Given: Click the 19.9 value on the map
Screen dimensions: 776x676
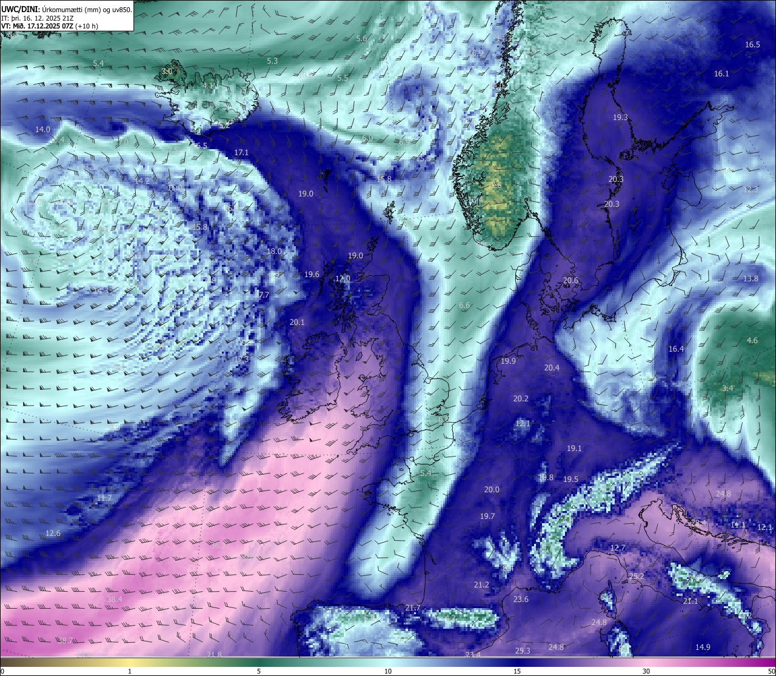Looking at the screenshot, I should 508,361.
